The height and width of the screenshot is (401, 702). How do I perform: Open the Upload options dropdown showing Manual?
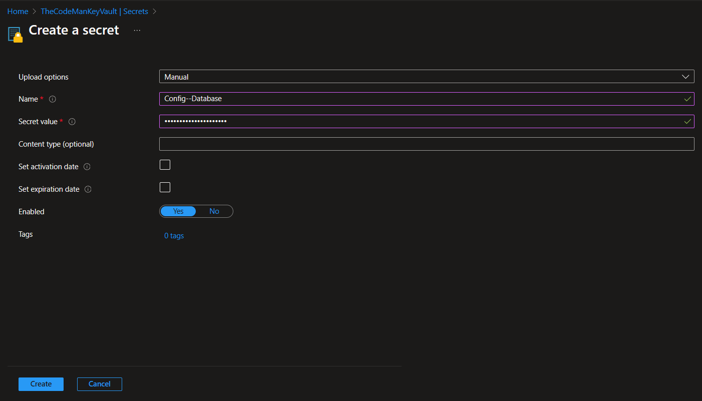pyautogui.click(x=427, y=77)
